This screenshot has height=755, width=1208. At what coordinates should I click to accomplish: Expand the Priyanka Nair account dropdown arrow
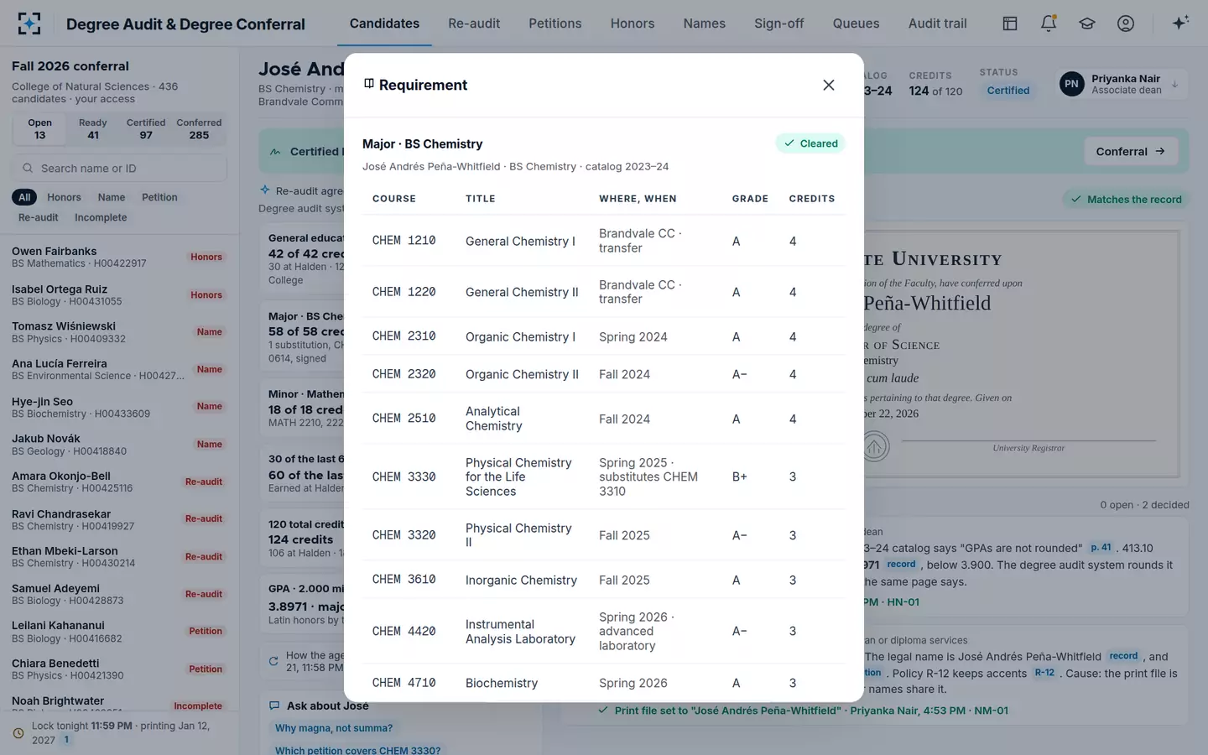click(1175, 84)
